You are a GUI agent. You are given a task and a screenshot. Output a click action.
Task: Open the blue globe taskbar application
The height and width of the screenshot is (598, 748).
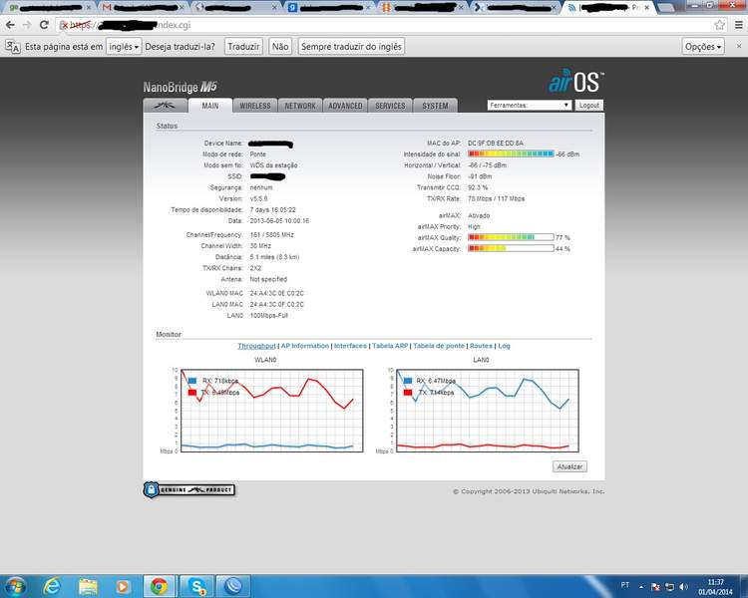tap(233, 587)
